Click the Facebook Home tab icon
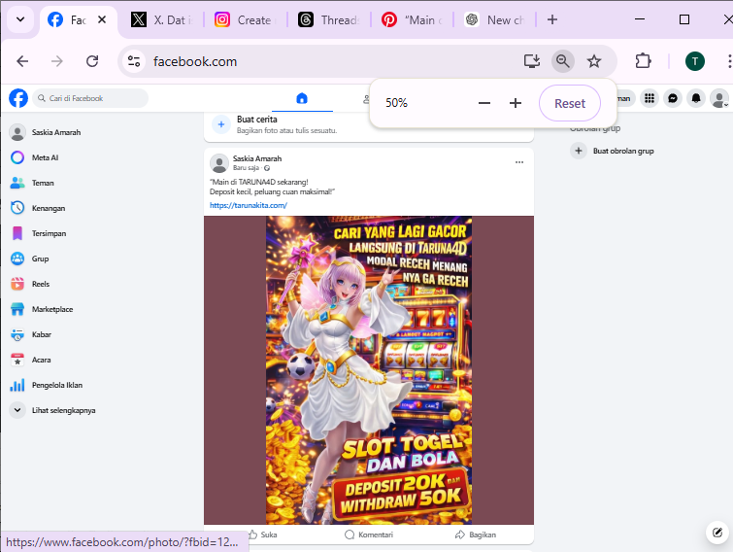 click(x=302, y=98)
